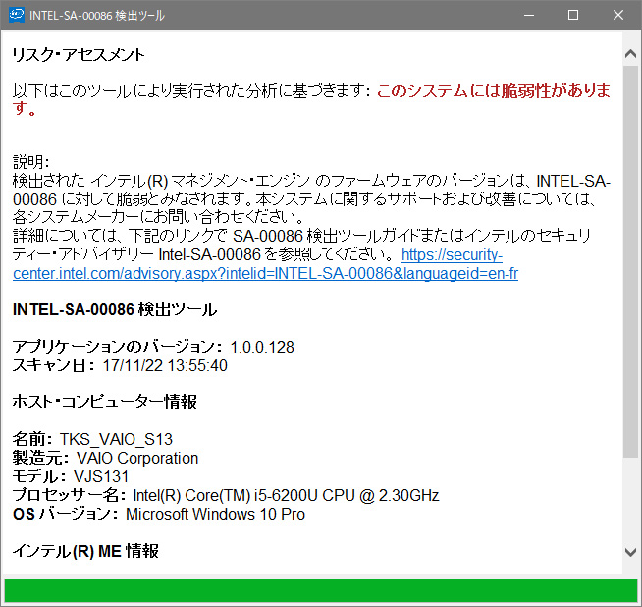Click the scroll up arrow
The width and height of the screenshot is (642, 607).
tap(631, 53)
